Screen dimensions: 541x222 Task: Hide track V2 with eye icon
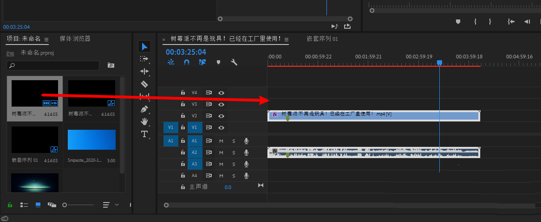click(x=222, y=116)
